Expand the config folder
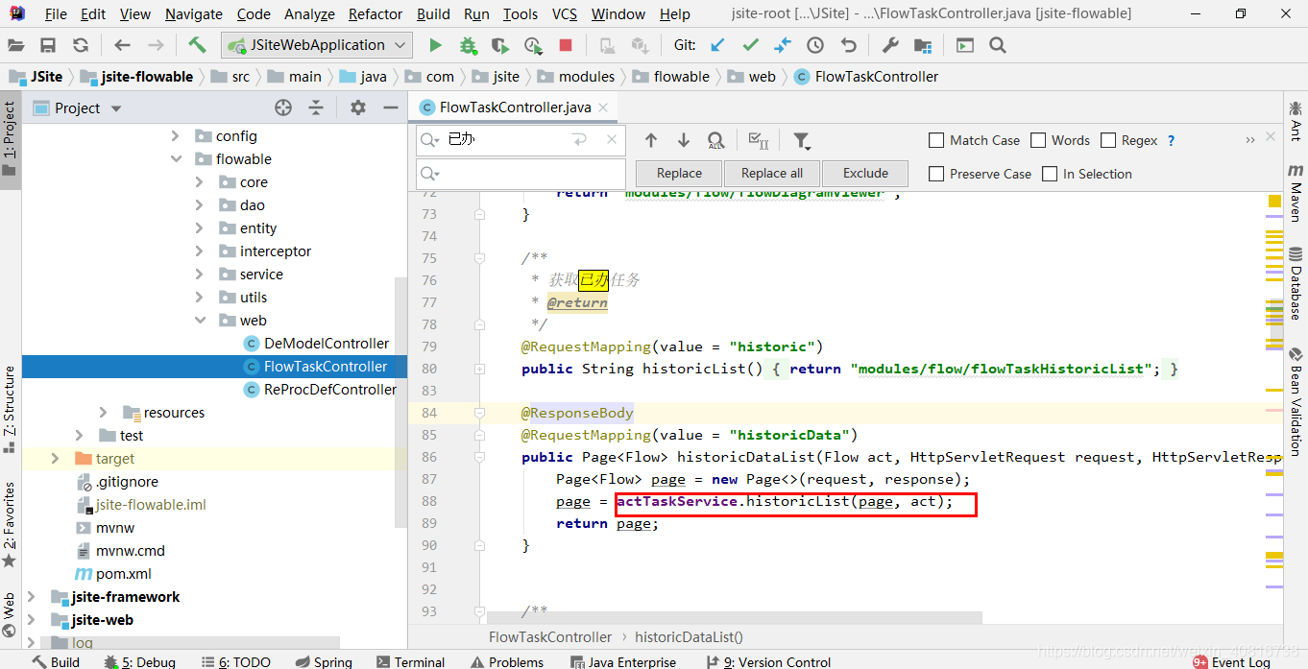Screen dimensions: 1308x669 pyautogui.click(x=176, y=136)
